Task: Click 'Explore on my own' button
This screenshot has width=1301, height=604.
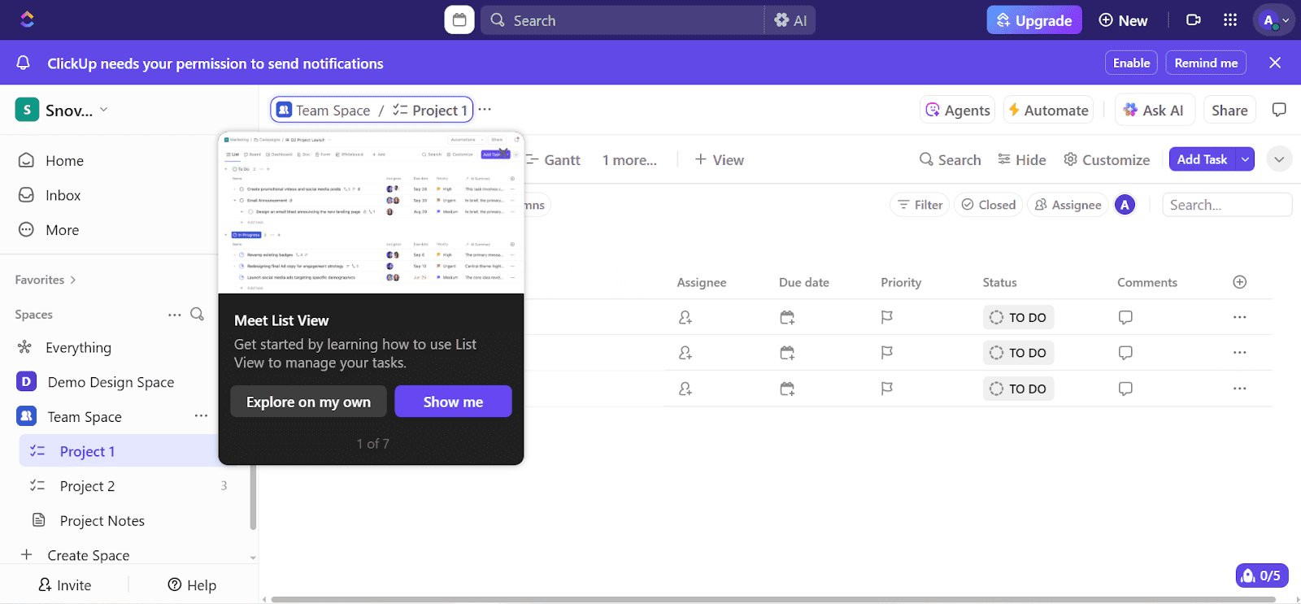Action: click(308, 402)
